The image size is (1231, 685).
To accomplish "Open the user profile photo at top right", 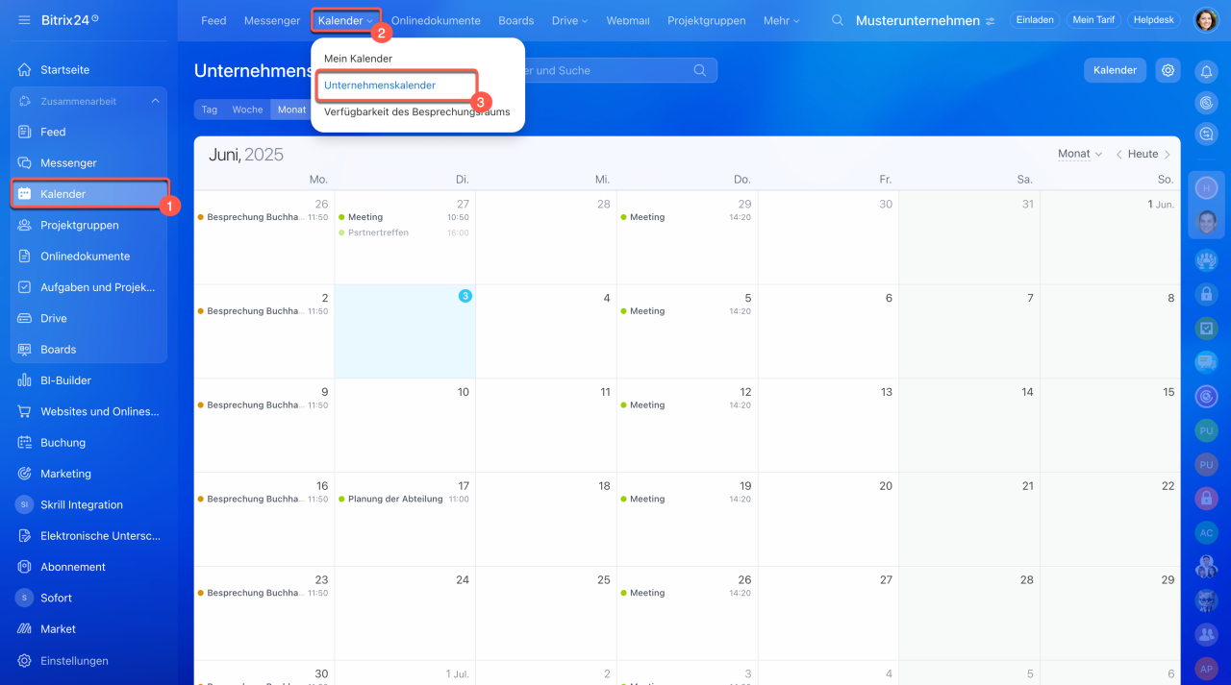I will click(x=1206, y=20).
